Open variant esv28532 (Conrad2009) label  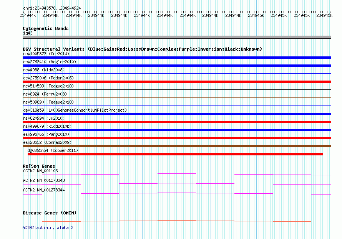(x=47, y=142)
